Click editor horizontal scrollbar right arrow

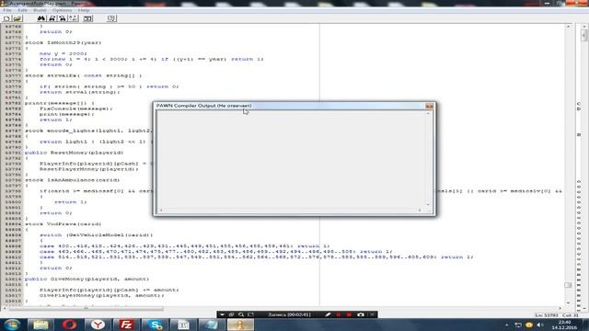560,309
